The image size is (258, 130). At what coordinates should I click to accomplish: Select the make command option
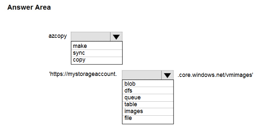[97, 46]
